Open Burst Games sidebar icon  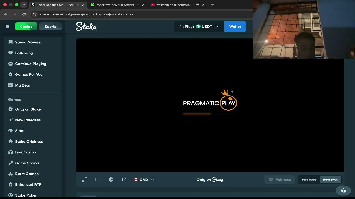[11, 174]
